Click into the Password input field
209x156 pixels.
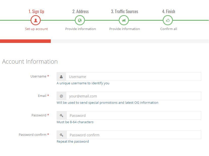click(x=133, y=116)
